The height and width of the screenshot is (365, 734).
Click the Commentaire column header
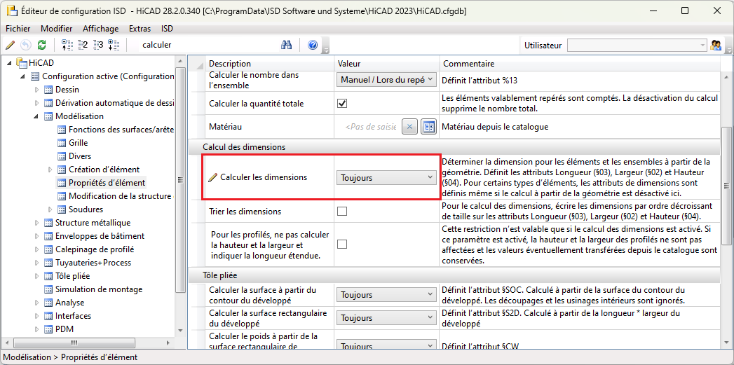point(580,63)
